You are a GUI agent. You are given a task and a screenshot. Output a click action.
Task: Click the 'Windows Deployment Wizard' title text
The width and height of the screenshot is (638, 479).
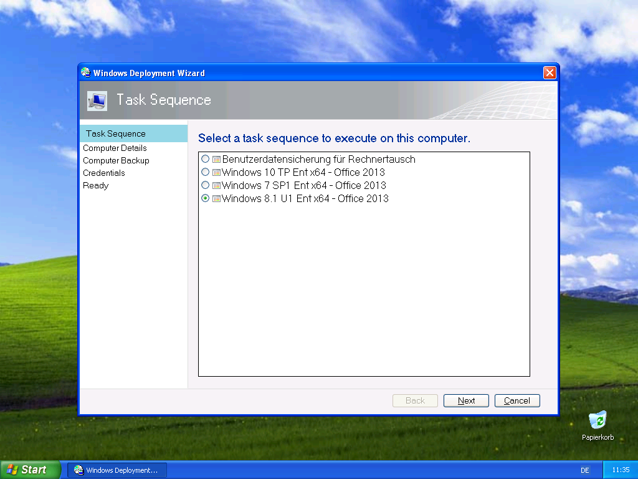(x=149, y=73)
